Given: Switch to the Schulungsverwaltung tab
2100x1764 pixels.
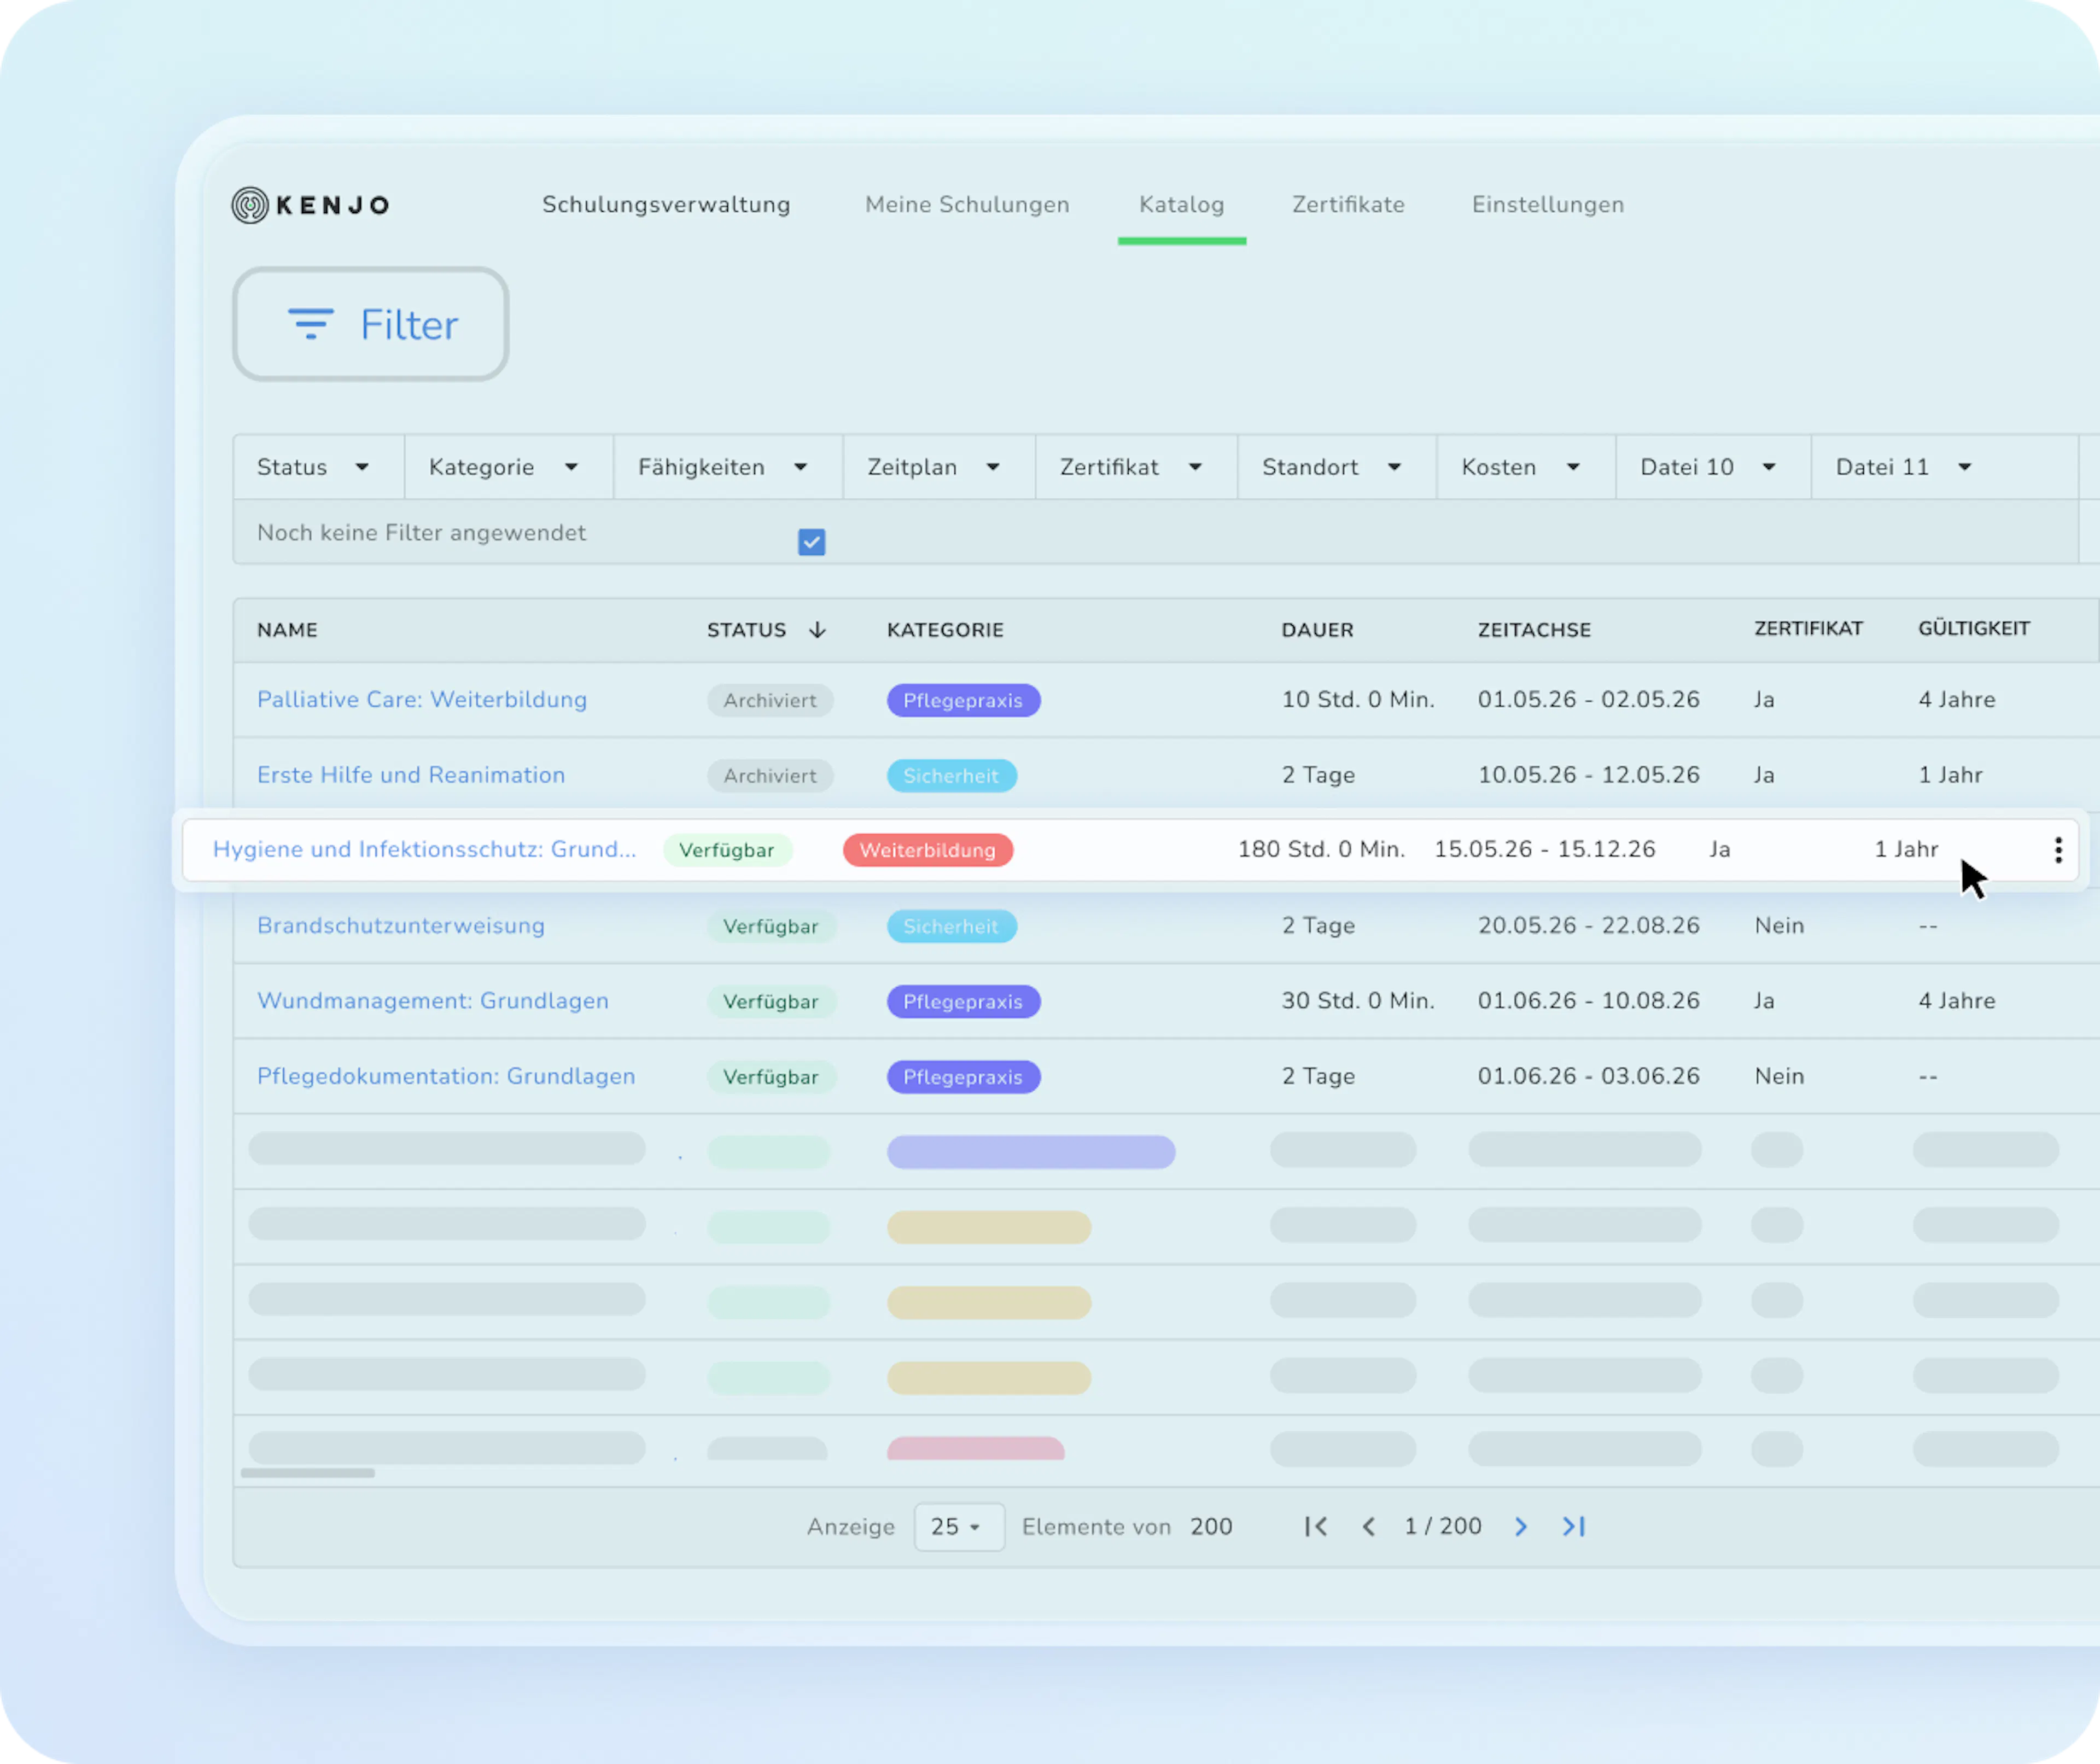Looking at the screenshot, I should (666, 205).
